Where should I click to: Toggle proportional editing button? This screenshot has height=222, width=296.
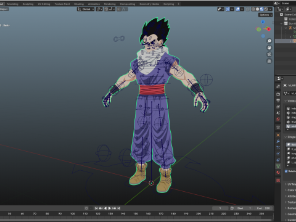click(x=119, y=9)
